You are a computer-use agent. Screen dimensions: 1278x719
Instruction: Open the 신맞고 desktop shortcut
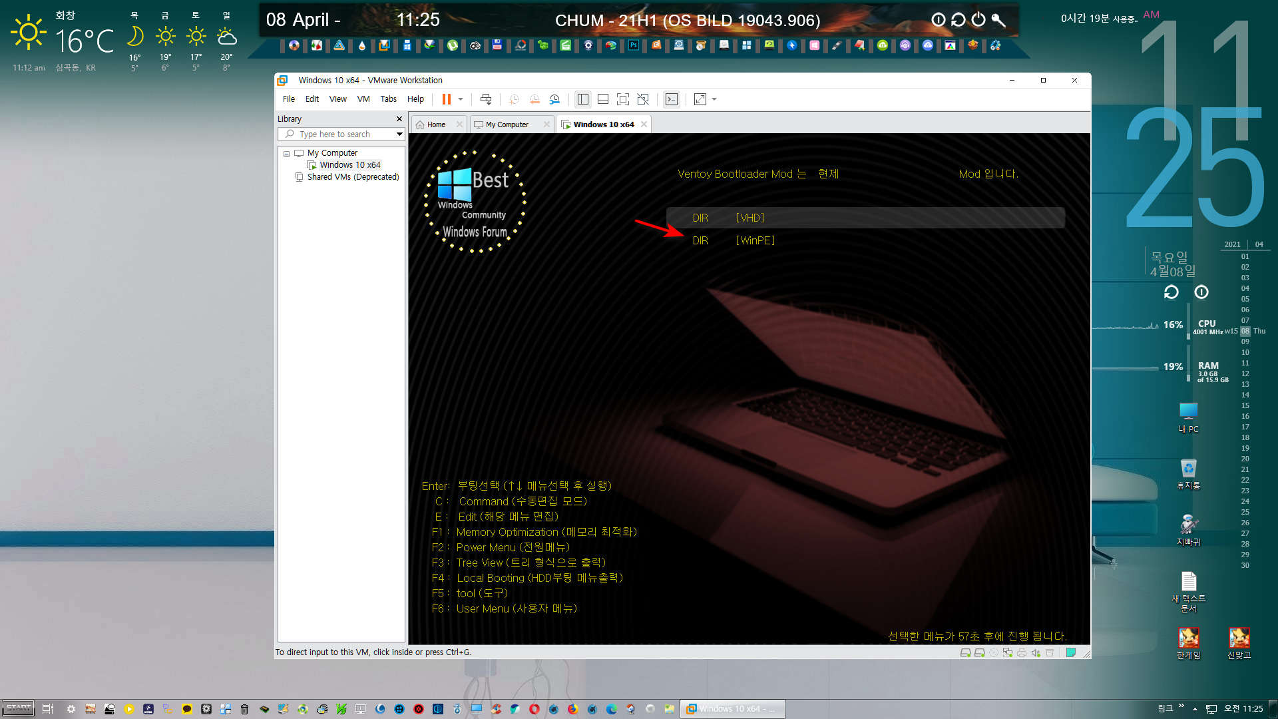1239,643
